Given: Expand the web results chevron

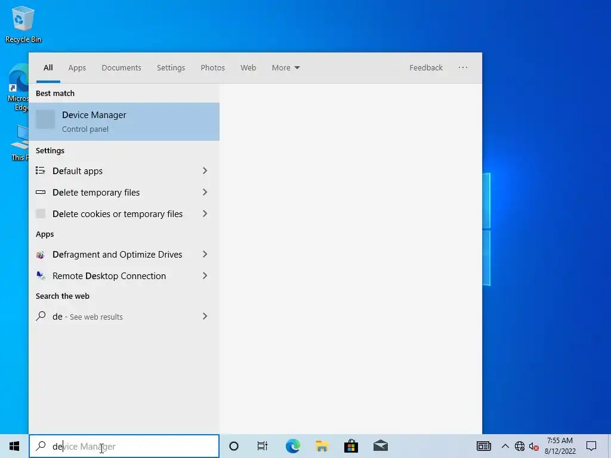Looking at the screenshot, I should pos(205,316).
